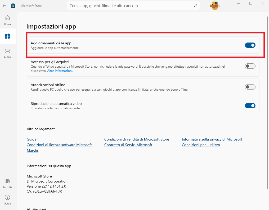Maximize the Microsoft Store window
The image size is (269, 210).
tap(251, 4)
